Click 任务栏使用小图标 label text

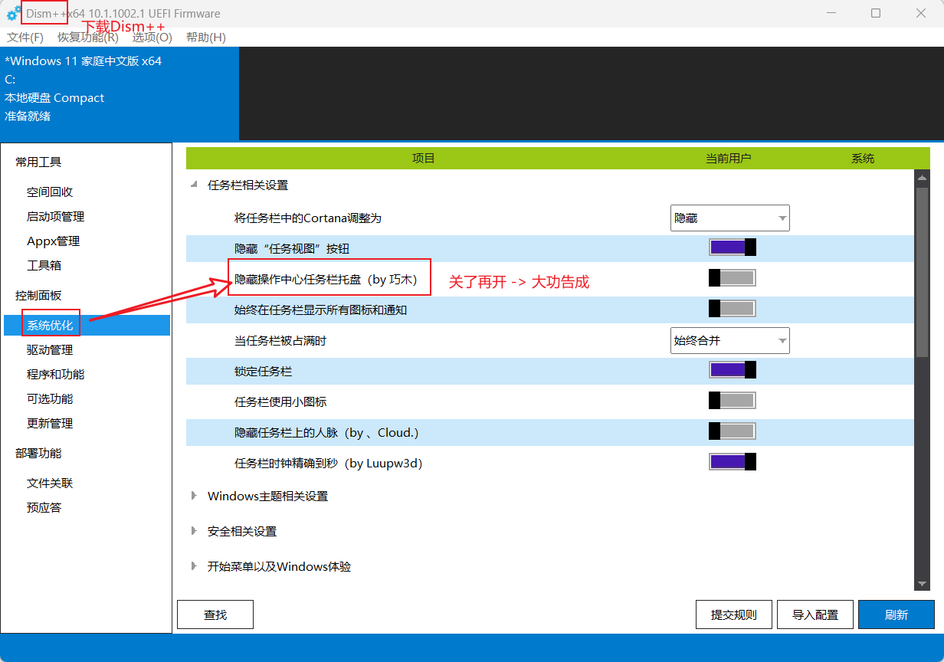click(280, 402)
